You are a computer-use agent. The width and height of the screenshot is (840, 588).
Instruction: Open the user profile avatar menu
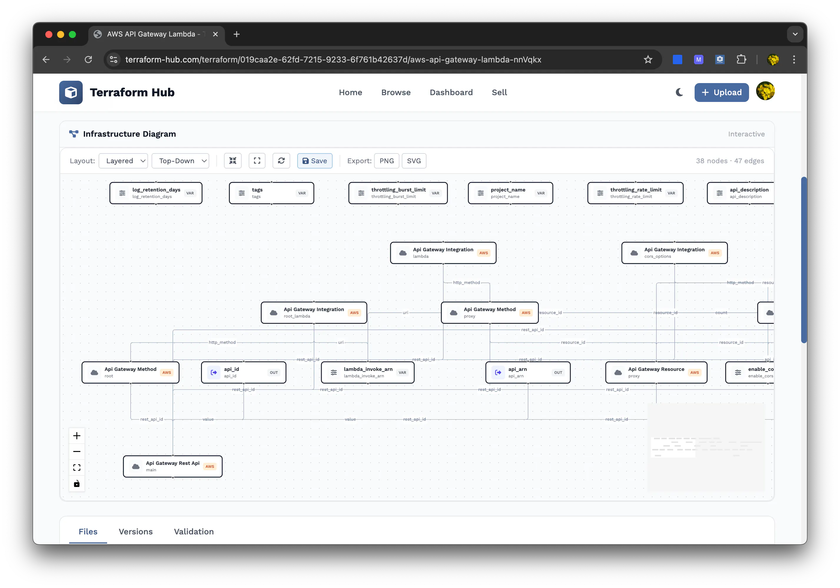click(765, 91)
